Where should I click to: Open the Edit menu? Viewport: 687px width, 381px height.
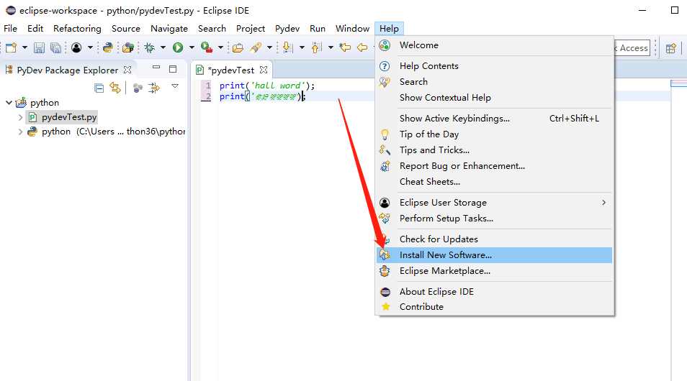pyautogui.click(x=35, y=29)
